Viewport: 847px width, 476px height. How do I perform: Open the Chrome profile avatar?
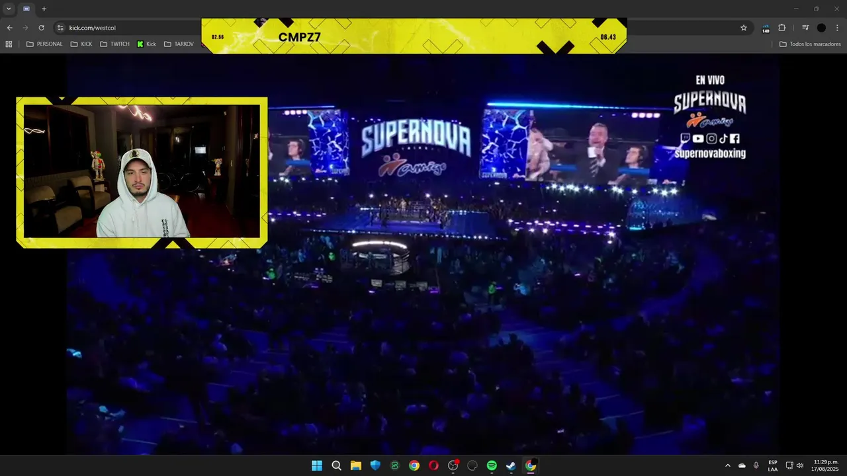[x=821, y=28]
